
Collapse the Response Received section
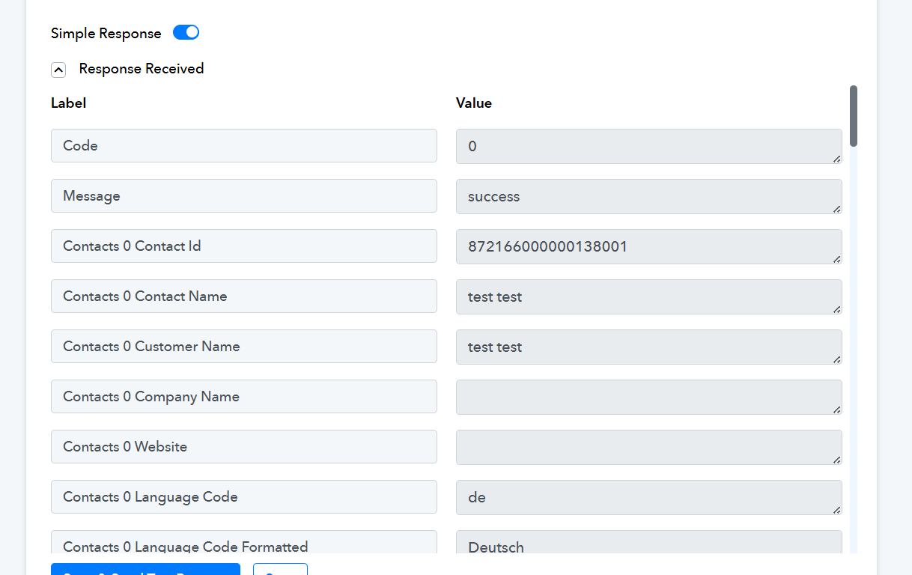tap(58, 70)
